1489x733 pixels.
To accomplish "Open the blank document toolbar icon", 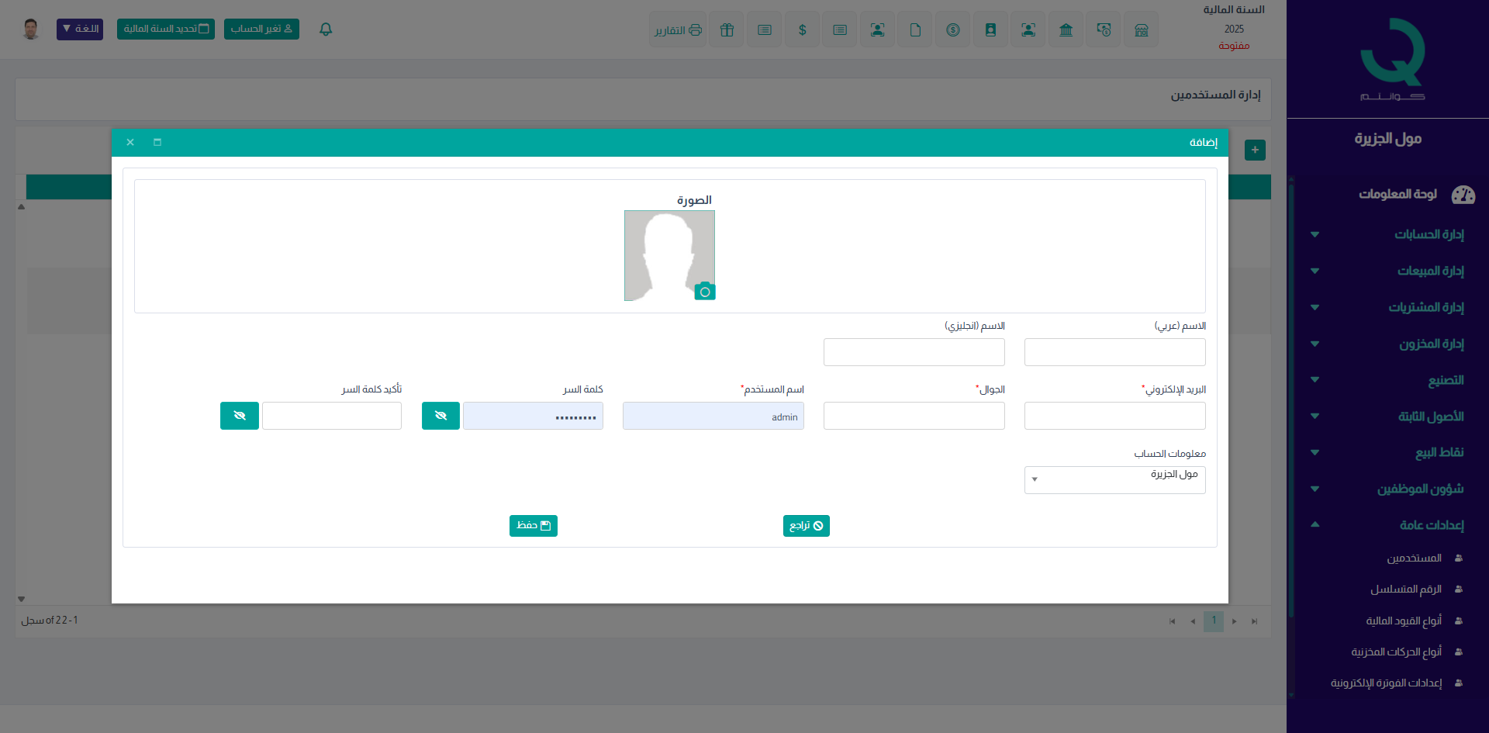I will (915, 30).
